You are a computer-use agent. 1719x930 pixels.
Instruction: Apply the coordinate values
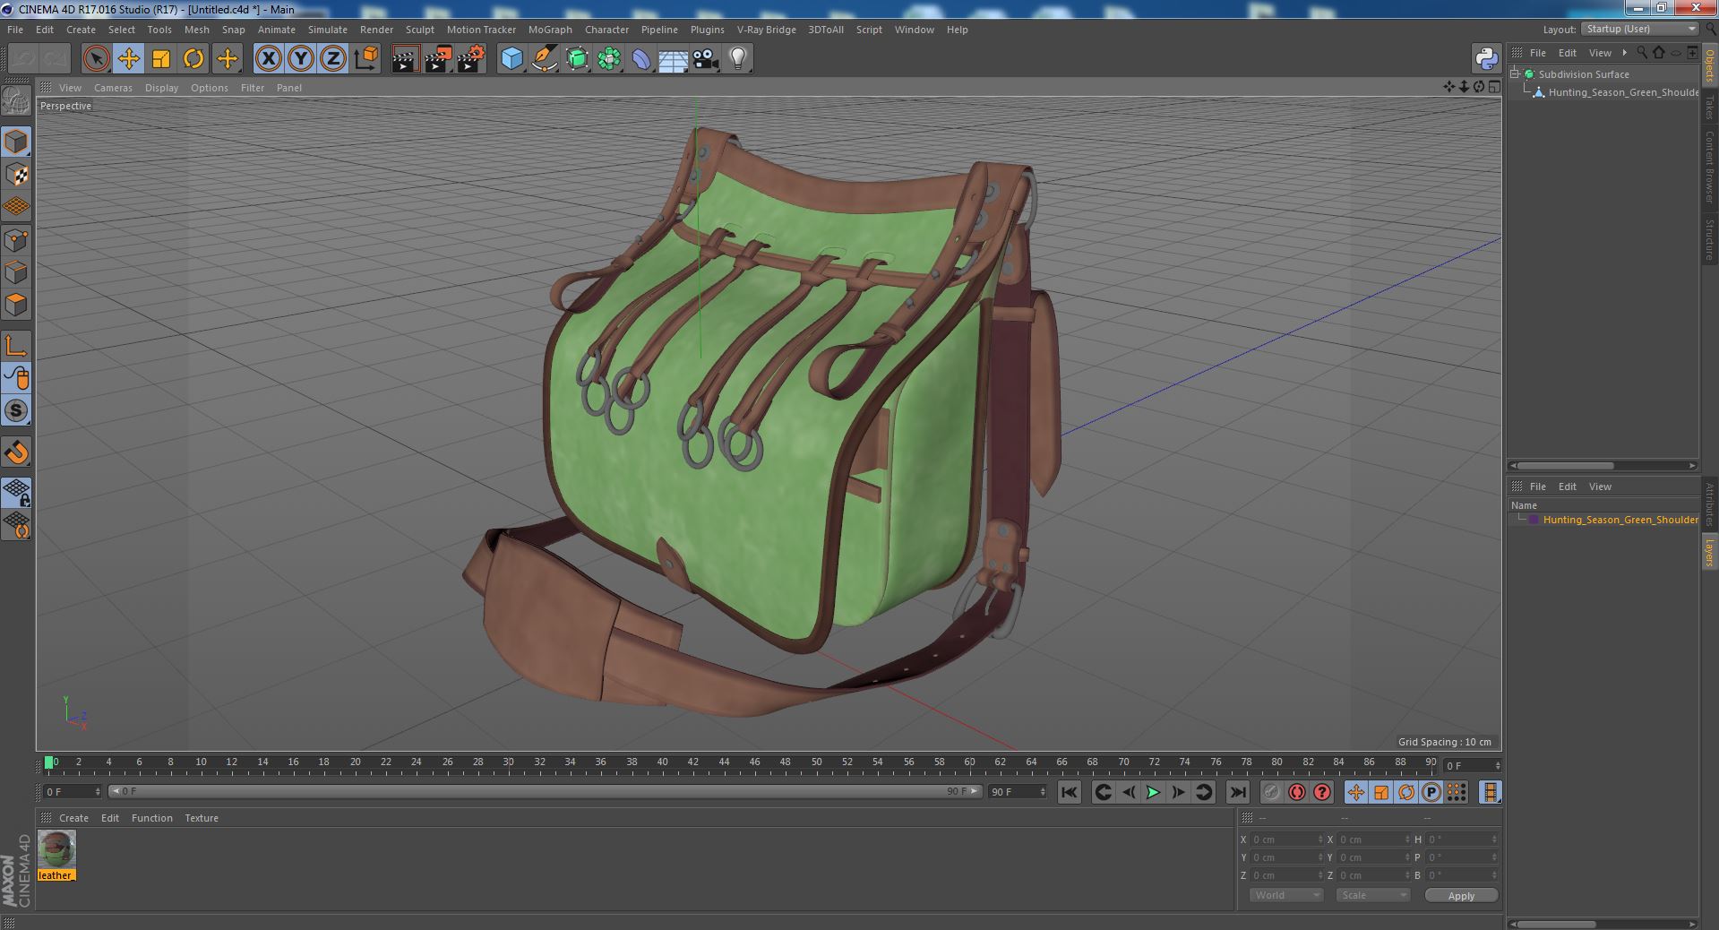1461,895
